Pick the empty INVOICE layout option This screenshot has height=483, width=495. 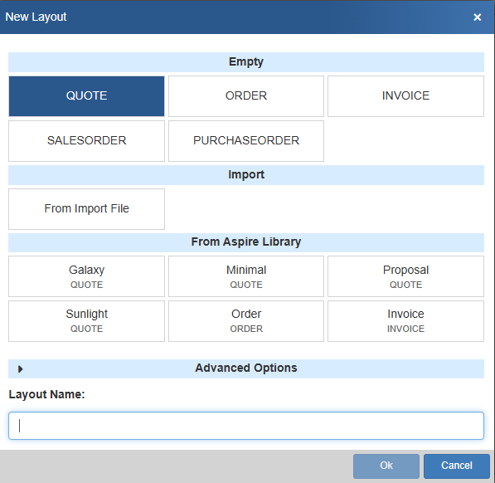pos(405,96)
